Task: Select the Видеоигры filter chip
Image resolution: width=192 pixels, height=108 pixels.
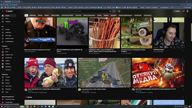Action: (33, 15)
